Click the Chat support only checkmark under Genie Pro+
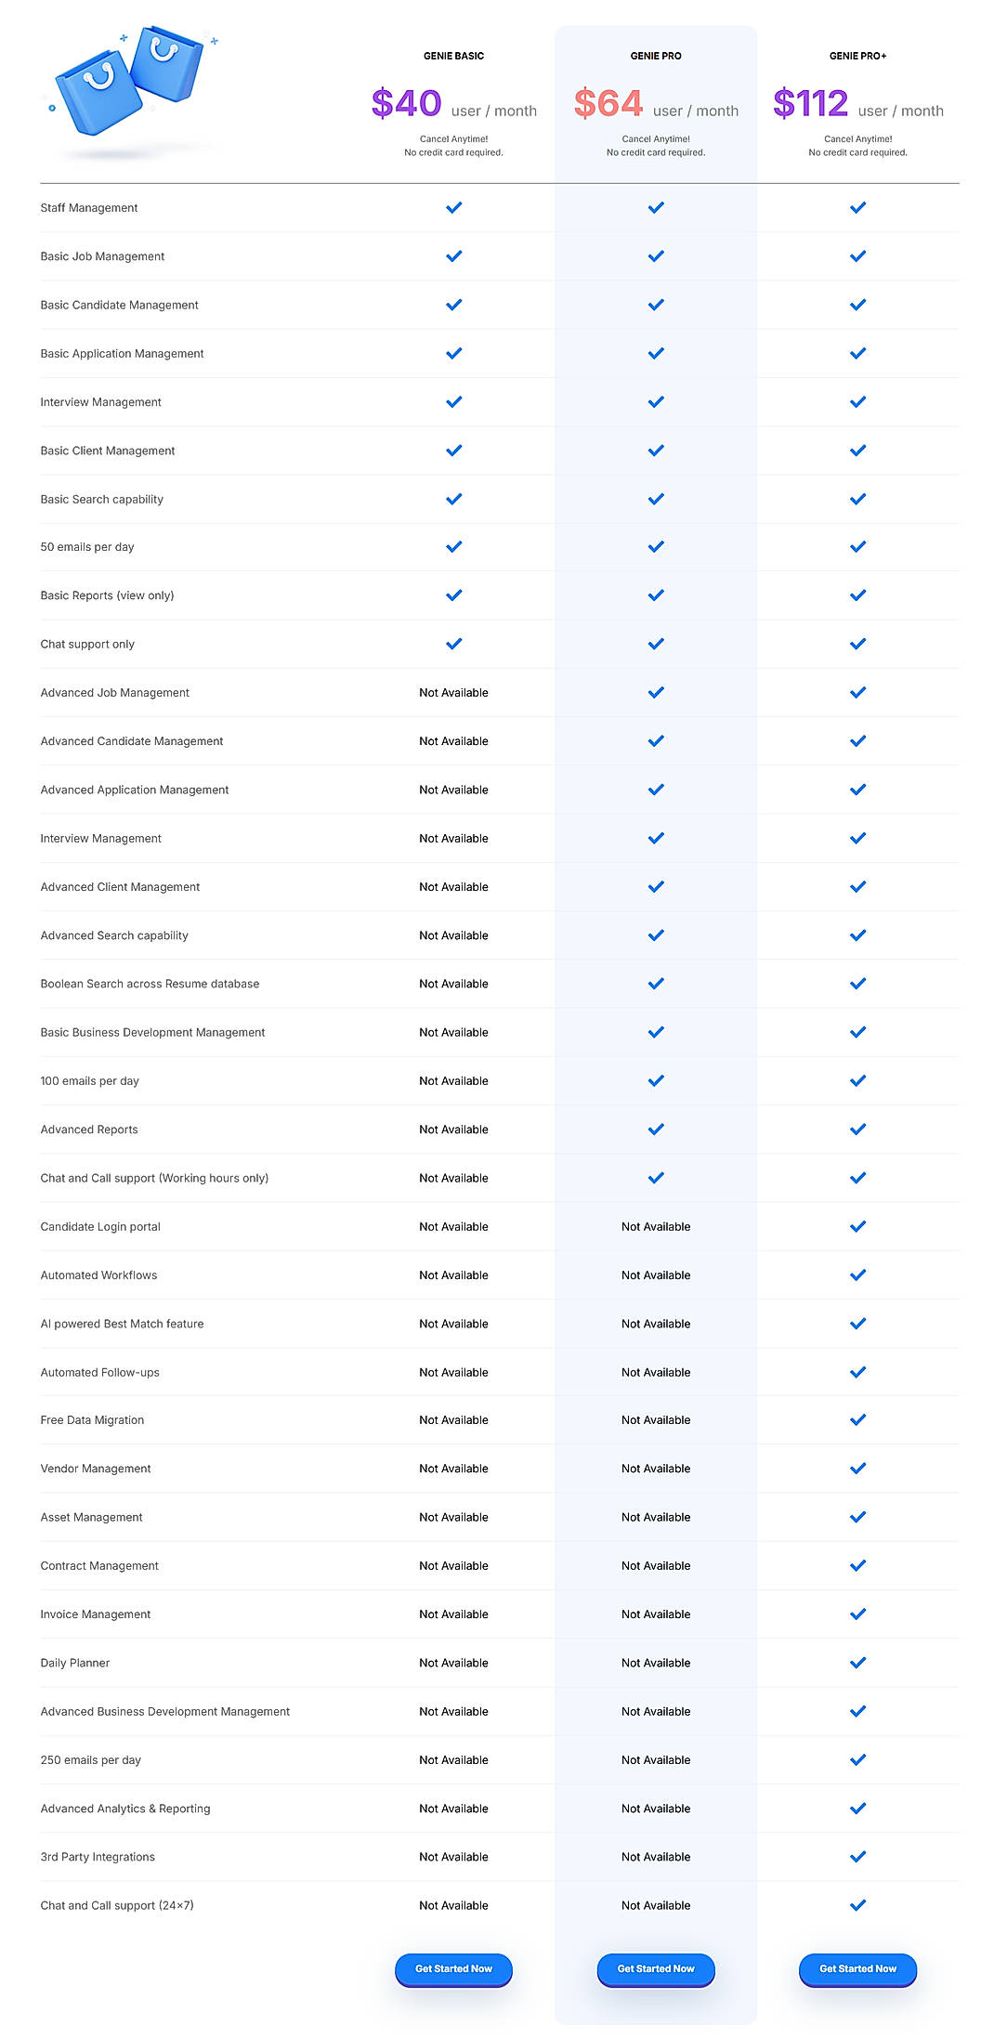The image size is (994, 2038). (x=857, y=644)
